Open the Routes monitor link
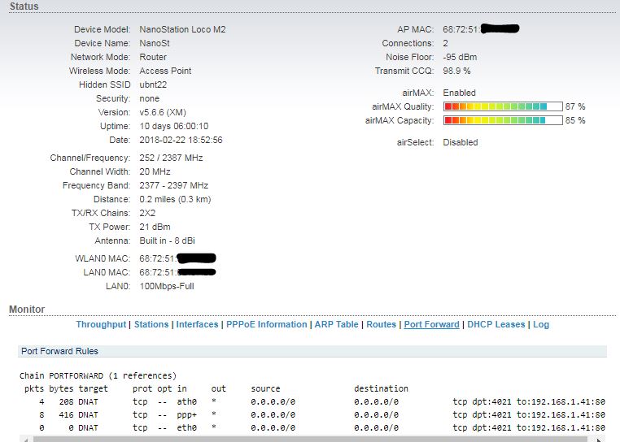The image size is (620, 442). (382, 324)
